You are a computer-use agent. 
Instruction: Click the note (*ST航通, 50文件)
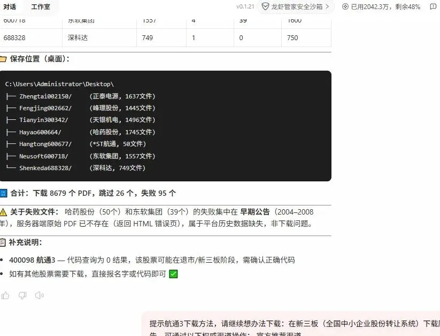coord(118,144)
